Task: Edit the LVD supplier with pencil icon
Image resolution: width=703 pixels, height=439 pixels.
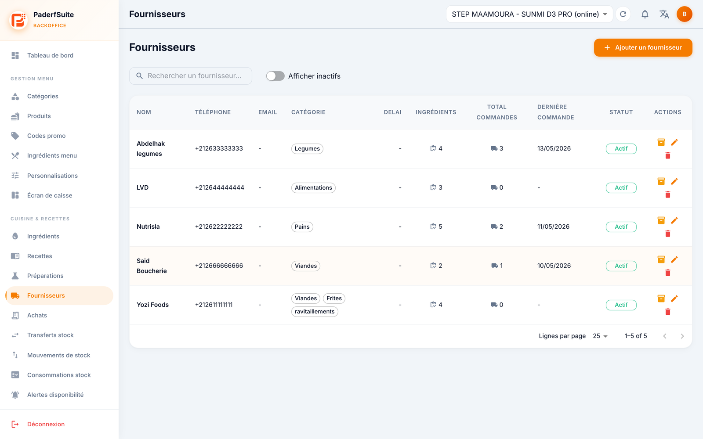Action: [674, 181]
